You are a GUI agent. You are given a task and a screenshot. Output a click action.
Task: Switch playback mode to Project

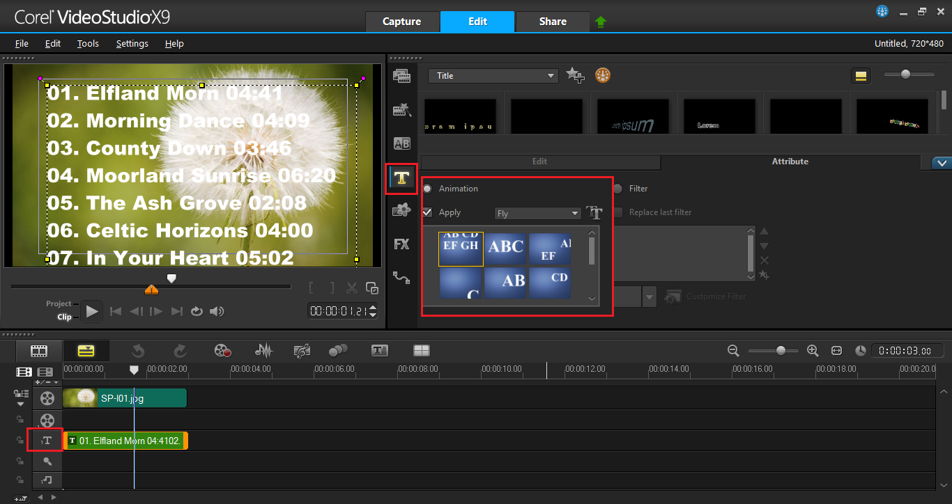[59, 304]
